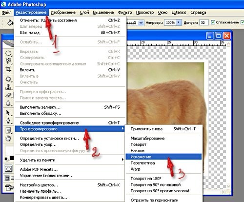Screen dimensions: 244x202
Task: Choose Перспектива in Transform submenu
Action: pos(163,163)
